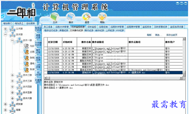Collapse the 技术一部 tree node
The height and width of the screenshot is (114, 189).
(12, 40)
